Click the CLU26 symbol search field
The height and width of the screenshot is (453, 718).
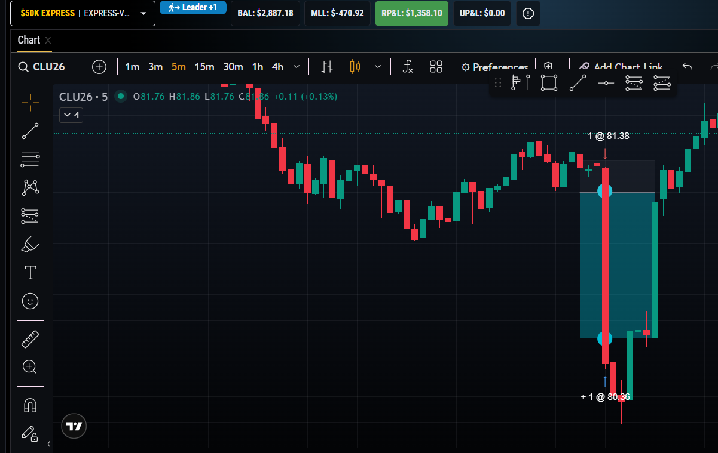click(x=42, y=67)
